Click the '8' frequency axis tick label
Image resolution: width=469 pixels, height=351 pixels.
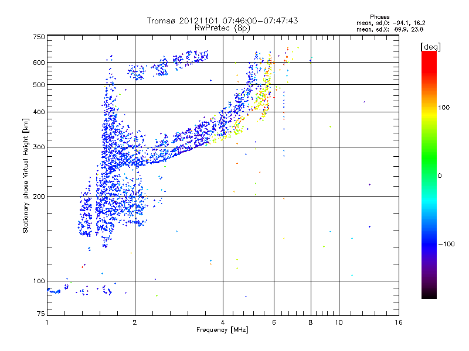(311, 322)
